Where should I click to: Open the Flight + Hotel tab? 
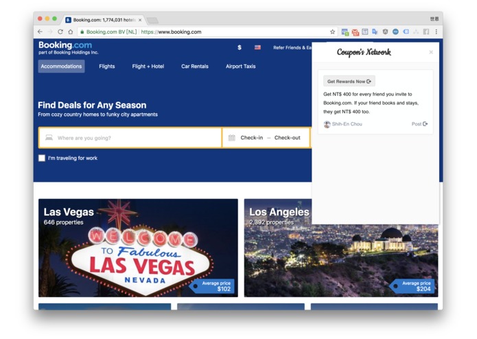148,67
